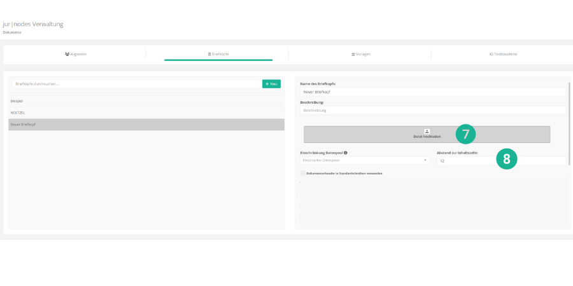Screen dimensions: 573x286
Task: Click the green circle marker numbered 8
Action: pos(507,159)
